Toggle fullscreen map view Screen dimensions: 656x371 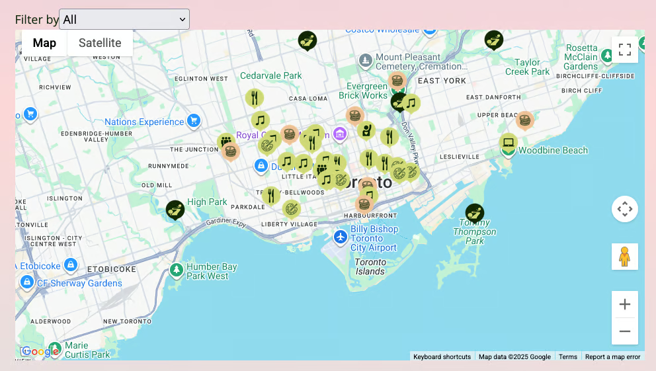click(624, 50)
